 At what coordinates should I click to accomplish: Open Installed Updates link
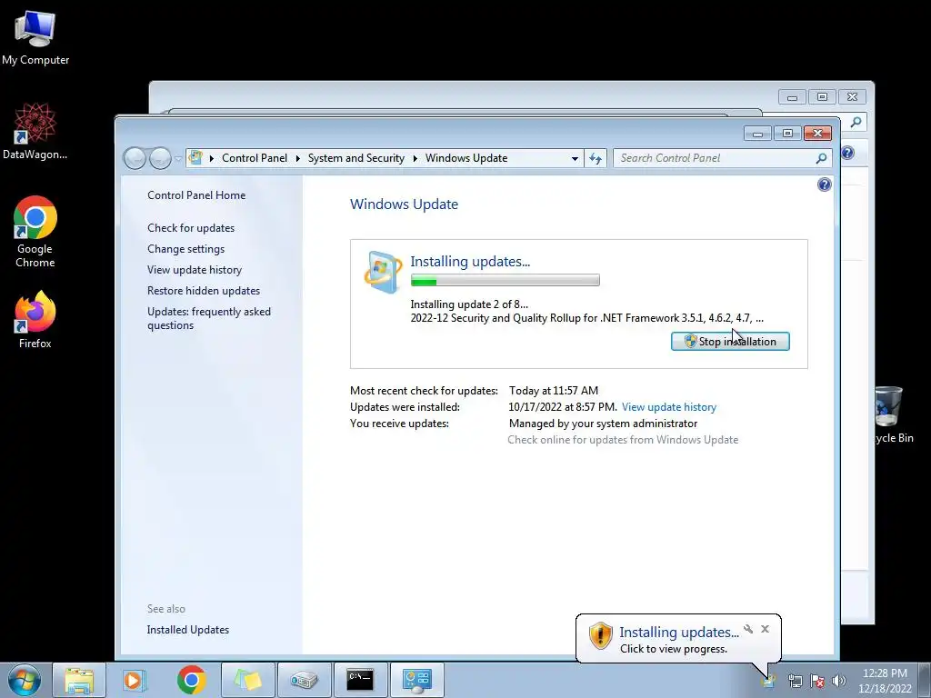[187, 630]
